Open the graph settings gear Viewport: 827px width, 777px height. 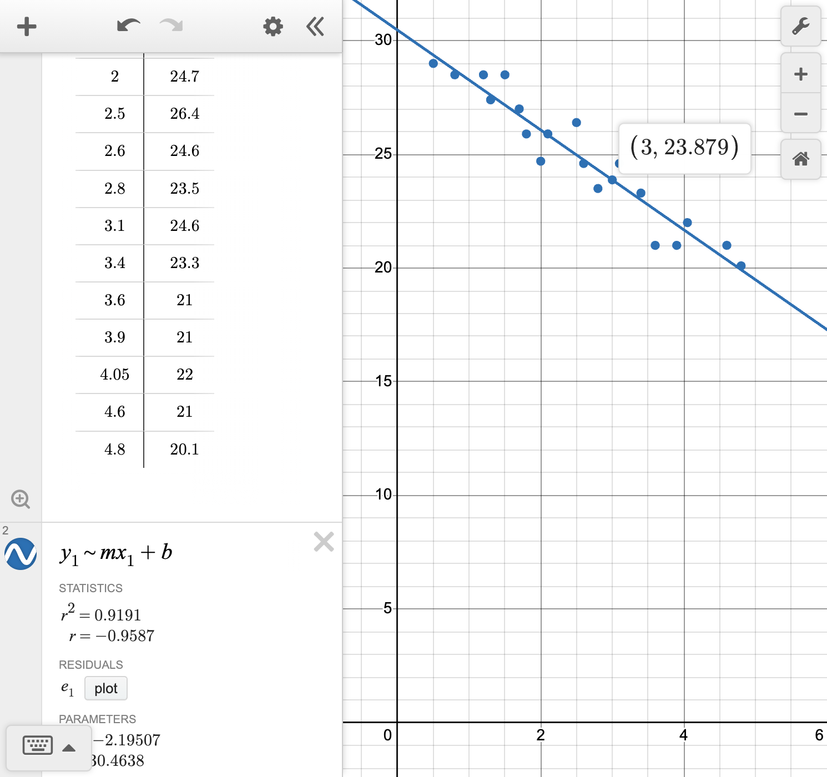click(273, 26)
